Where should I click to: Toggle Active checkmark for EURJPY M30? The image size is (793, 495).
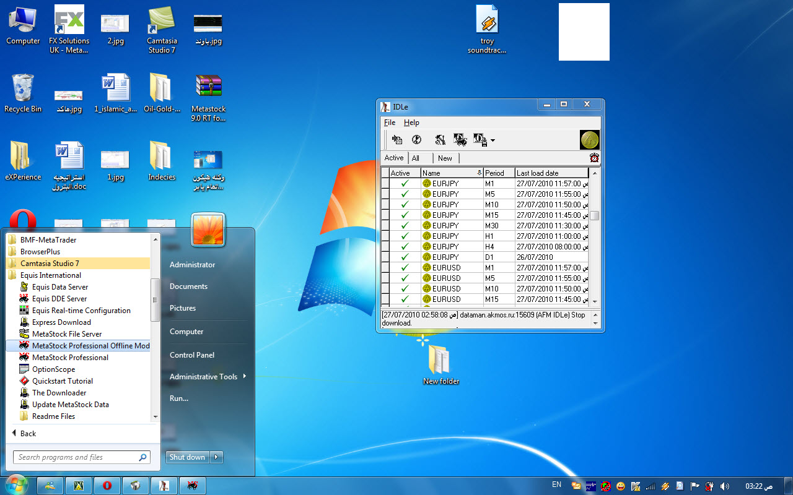[405, 226]
